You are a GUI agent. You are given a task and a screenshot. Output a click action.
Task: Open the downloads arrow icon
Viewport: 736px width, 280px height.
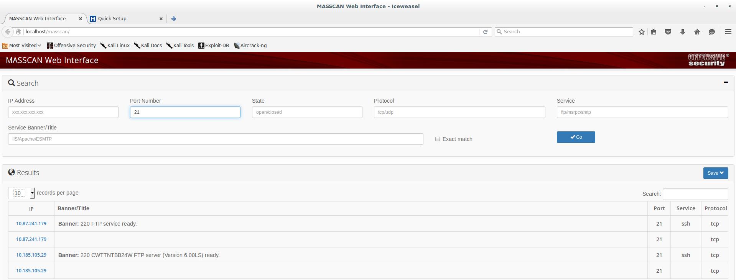pos(682,32)
